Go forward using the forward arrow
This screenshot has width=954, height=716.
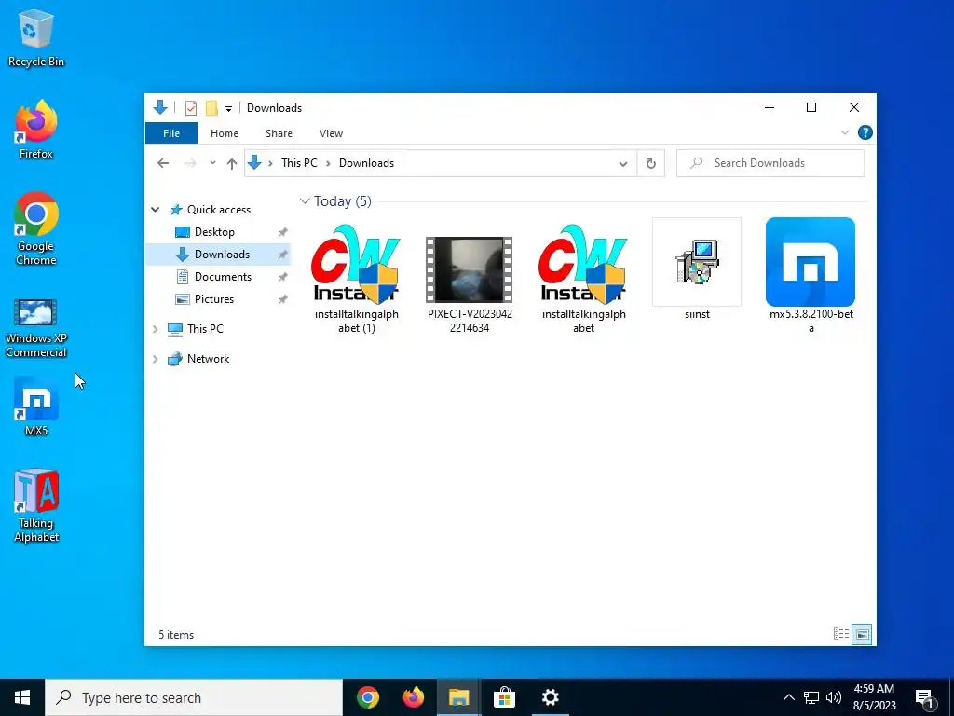pyautogui.click(x=190, y=163)
